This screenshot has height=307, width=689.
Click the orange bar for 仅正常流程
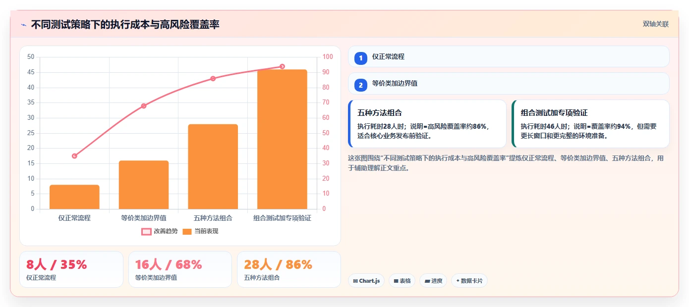pyautogui.click(x=74, y=197)
